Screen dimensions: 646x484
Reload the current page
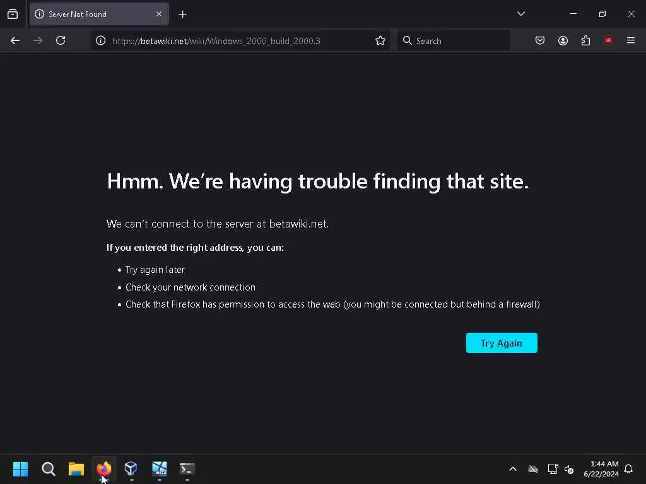[x=61, y=40]
